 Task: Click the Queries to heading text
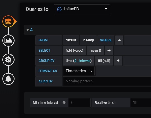click(37, 9)
